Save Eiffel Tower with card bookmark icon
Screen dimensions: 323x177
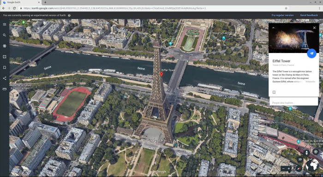point(274,92)
